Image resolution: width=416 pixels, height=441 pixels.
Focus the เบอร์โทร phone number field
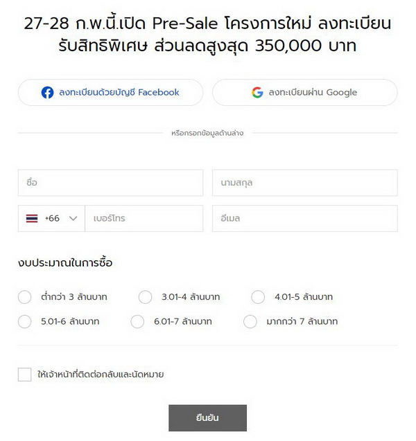(144, 219)
